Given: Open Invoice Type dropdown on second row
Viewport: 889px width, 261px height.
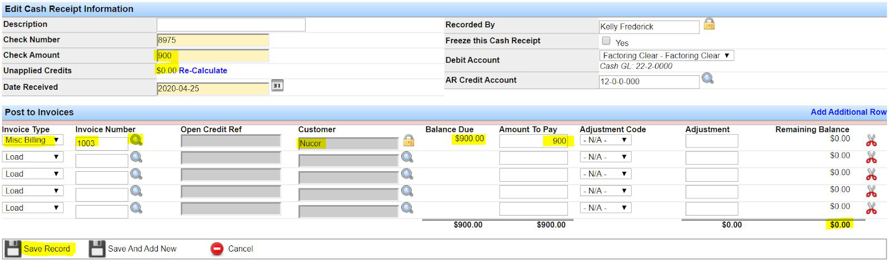Looking at the screenshot, I should (33, 157).
